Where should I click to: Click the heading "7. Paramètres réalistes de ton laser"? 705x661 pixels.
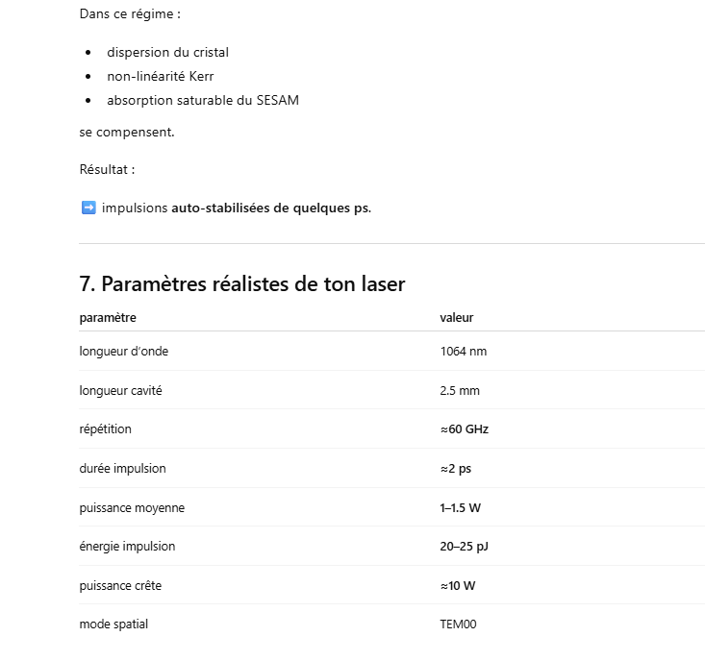242,284
